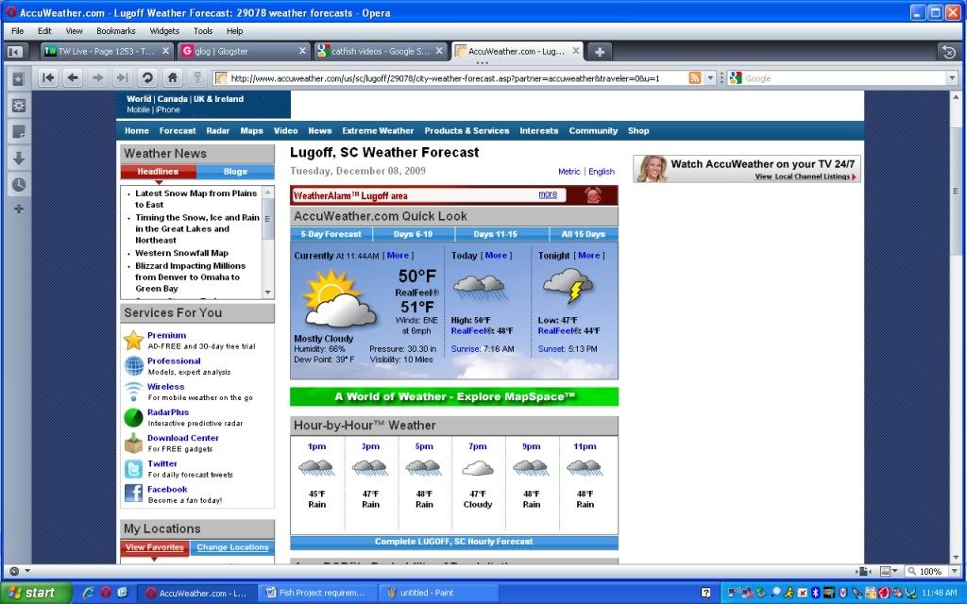Go back with the back arrow

[73, 77]
